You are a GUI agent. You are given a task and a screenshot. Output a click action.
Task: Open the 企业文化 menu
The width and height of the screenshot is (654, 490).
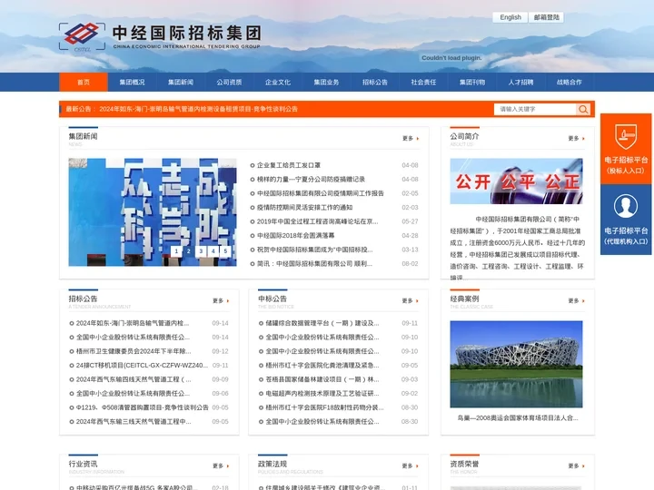(278, 82)
